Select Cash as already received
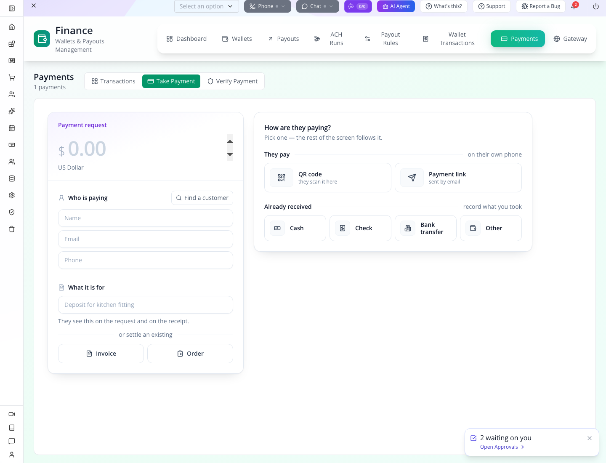This screenshot has width=606, height=463. pyautogui.click(x=295, y=228)
